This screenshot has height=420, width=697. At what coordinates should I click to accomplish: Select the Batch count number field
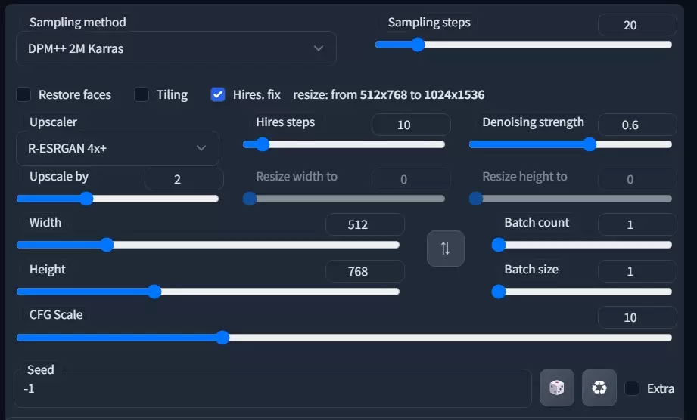pos(636,224)
